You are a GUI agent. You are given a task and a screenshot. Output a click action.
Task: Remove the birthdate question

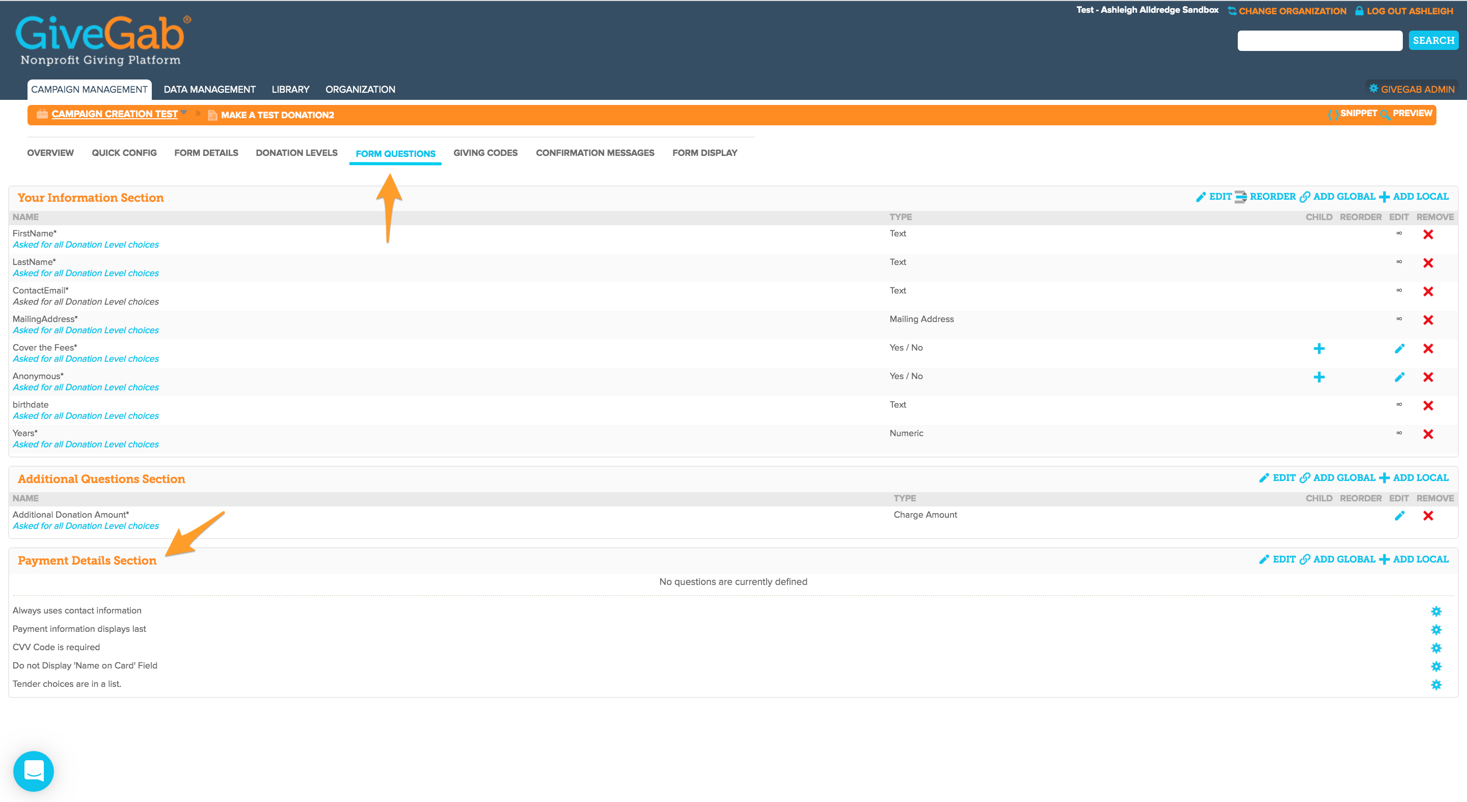click(1428, 405)
